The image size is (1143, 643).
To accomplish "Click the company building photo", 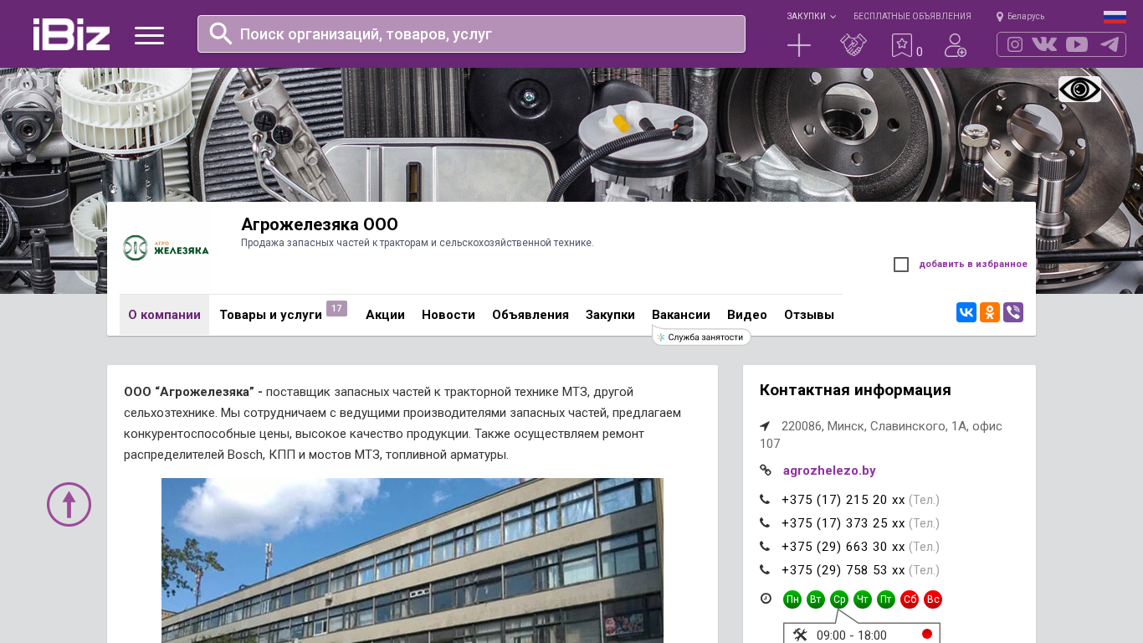I will pyautogui.click(x=413, y=560).
